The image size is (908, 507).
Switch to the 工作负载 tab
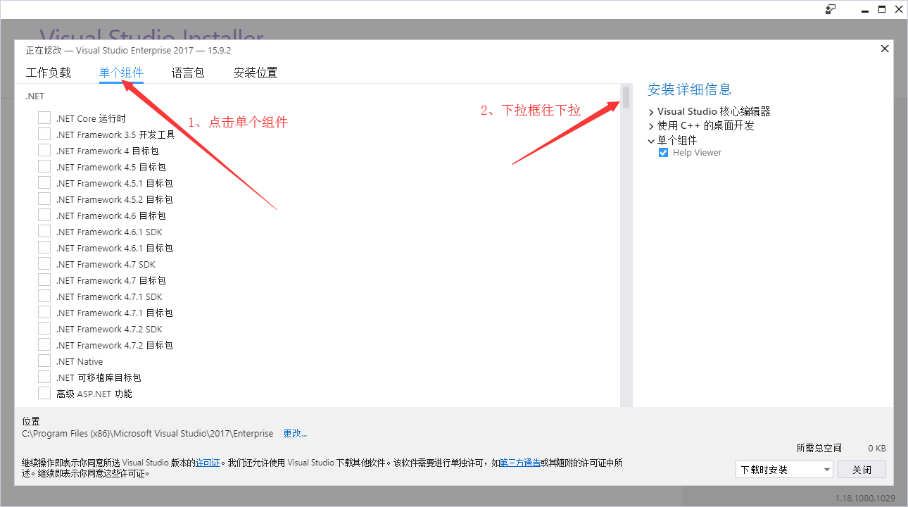49,73
